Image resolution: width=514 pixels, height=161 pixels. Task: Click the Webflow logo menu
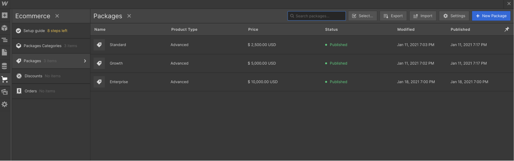(4, 4)
